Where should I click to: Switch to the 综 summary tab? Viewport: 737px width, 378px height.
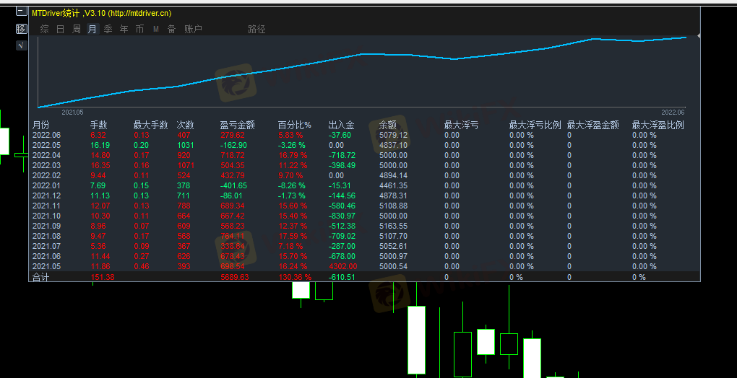(x=45, y=29)
